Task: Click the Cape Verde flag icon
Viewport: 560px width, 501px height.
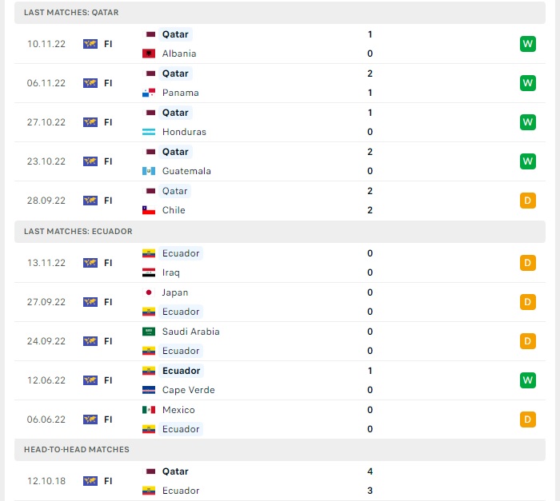Action: pos(149,390)
